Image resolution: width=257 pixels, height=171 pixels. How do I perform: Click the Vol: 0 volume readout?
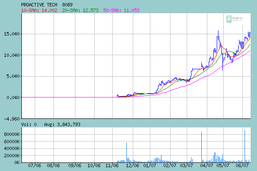pyautogui.click(x=29, y=124)
